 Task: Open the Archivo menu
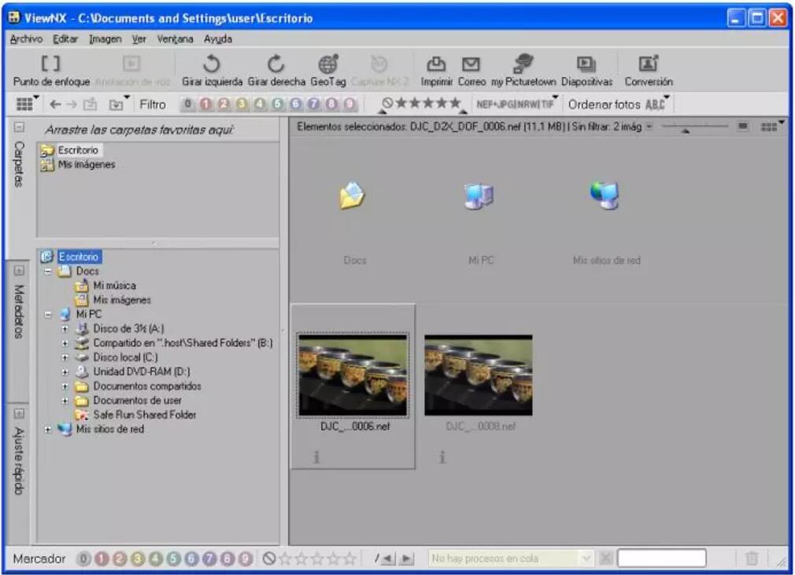pyautogui.click(x=27, y=39)
